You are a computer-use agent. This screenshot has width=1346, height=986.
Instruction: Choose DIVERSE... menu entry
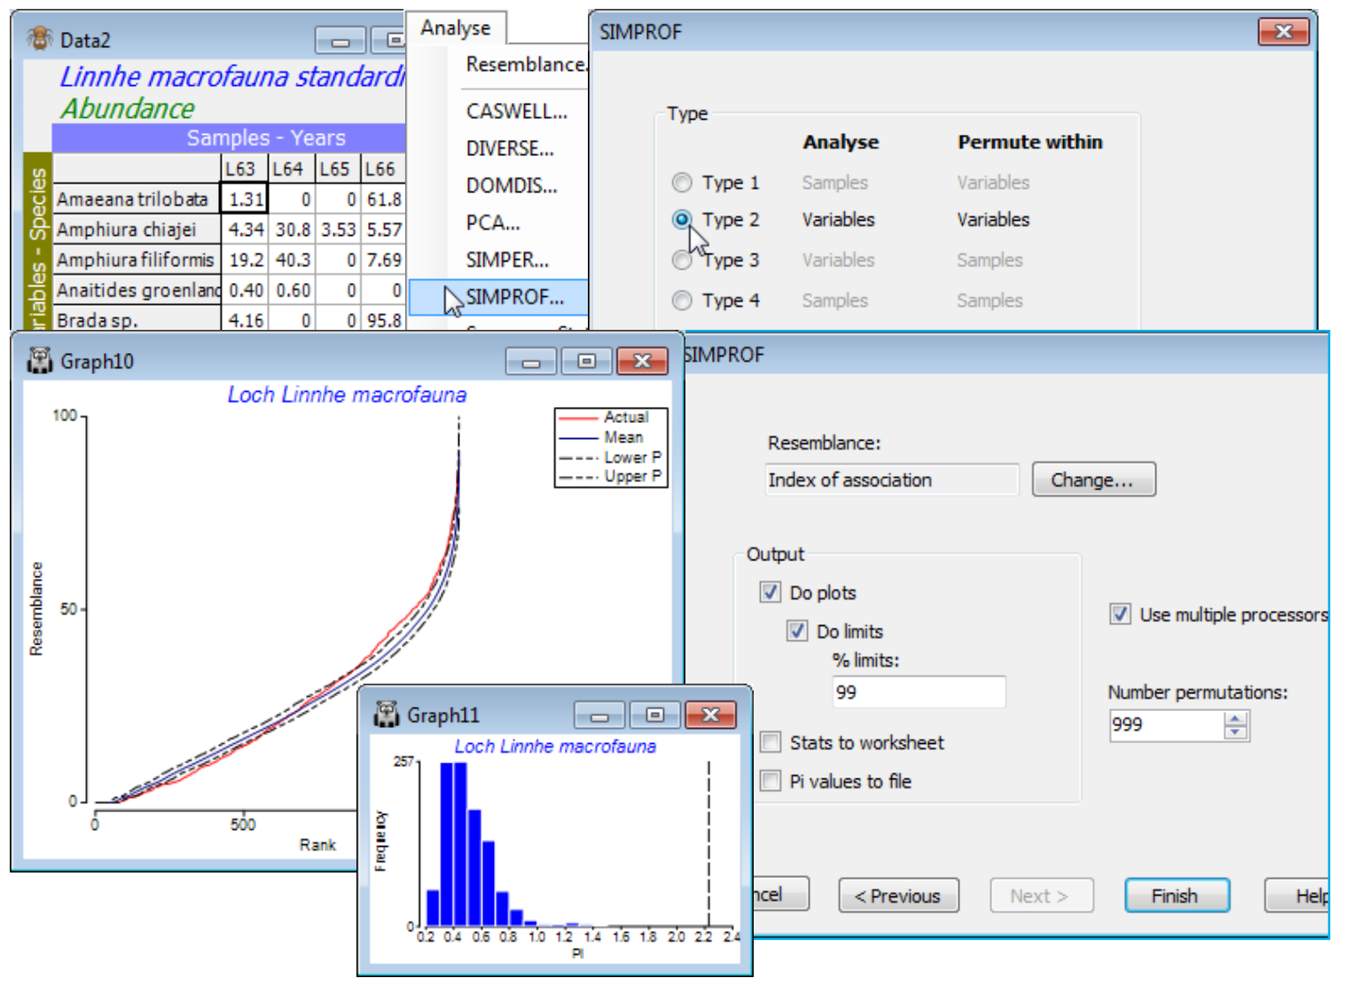pos(510,149)
